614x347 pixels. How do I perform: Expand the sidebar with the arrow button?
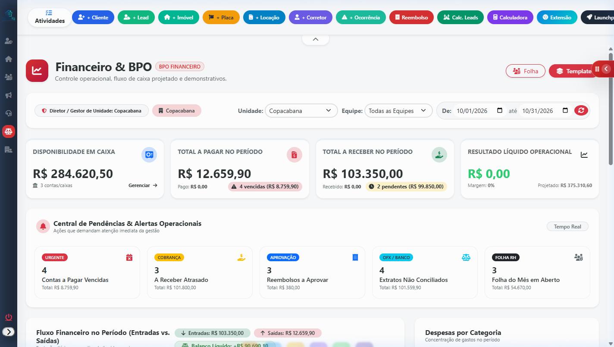point(9,332)
